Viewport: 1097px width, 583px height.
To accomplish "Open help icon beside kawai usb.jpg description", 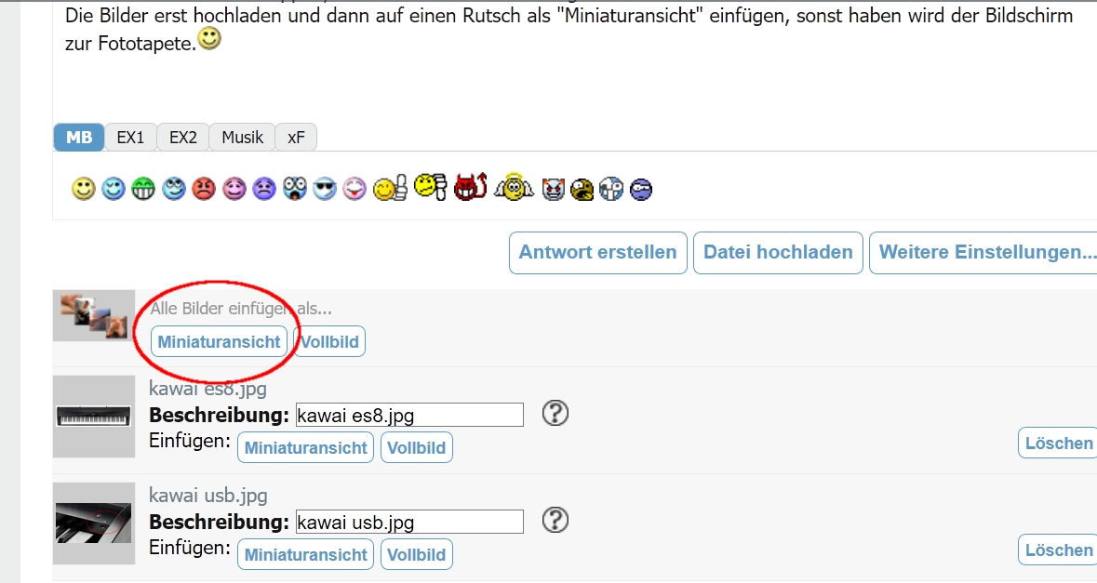I will (x=555, y=520).
